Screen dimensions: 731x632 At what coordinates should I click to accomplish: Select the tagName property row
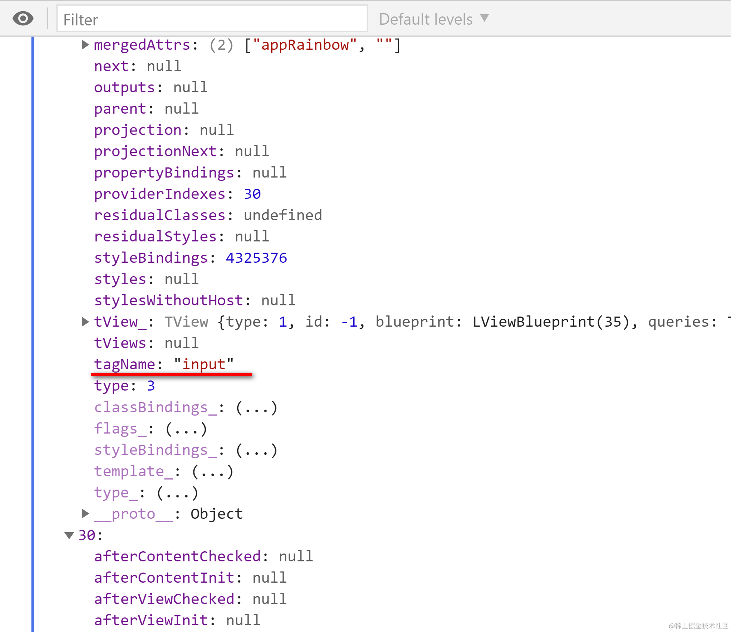click(x=163, y=364)
